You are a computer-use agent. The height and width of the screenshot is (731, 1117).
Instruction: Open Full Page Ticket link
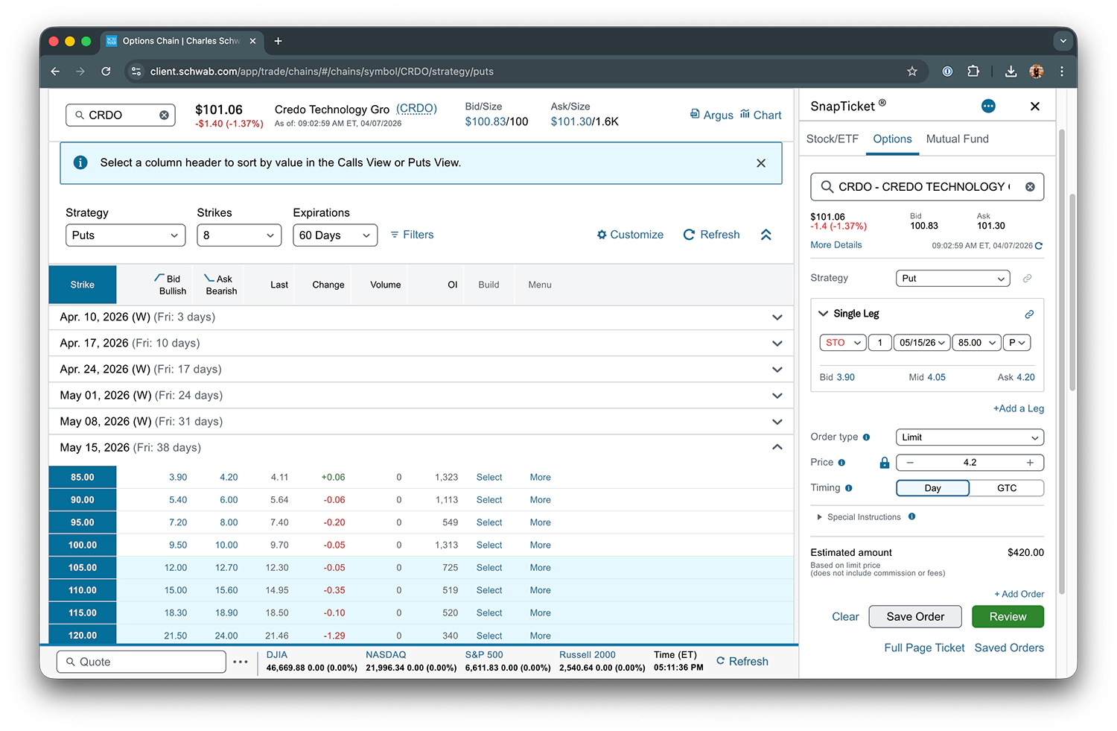point(924,648)
